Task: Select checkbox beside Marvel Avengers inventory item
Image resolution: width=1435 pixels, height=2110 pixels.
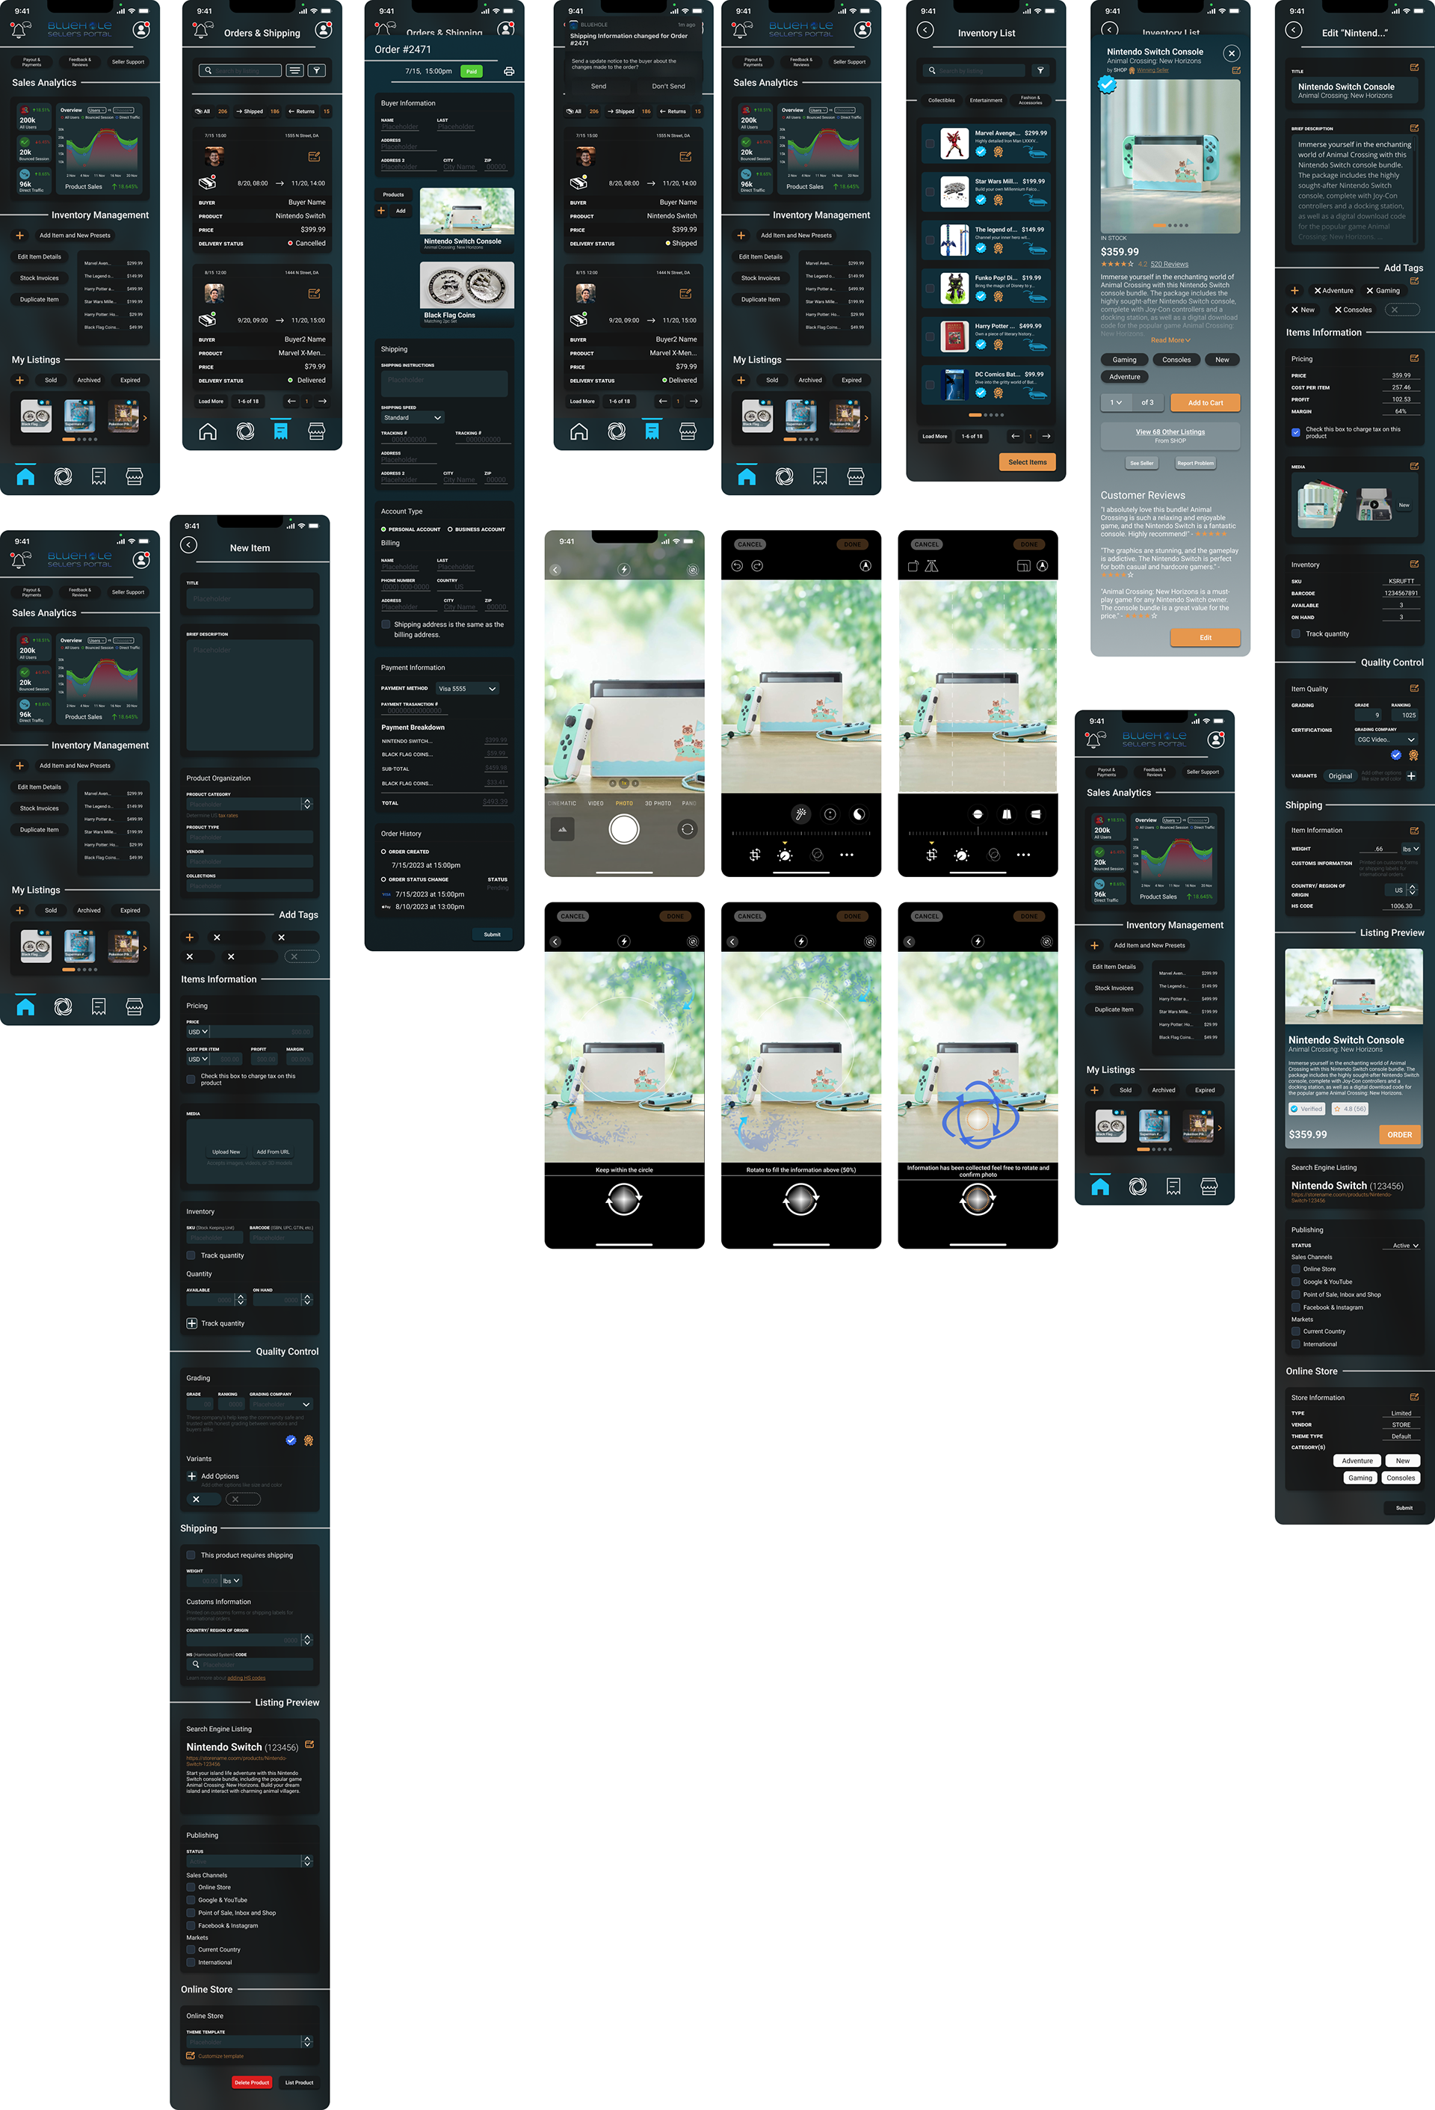Action: pos(930,144)
